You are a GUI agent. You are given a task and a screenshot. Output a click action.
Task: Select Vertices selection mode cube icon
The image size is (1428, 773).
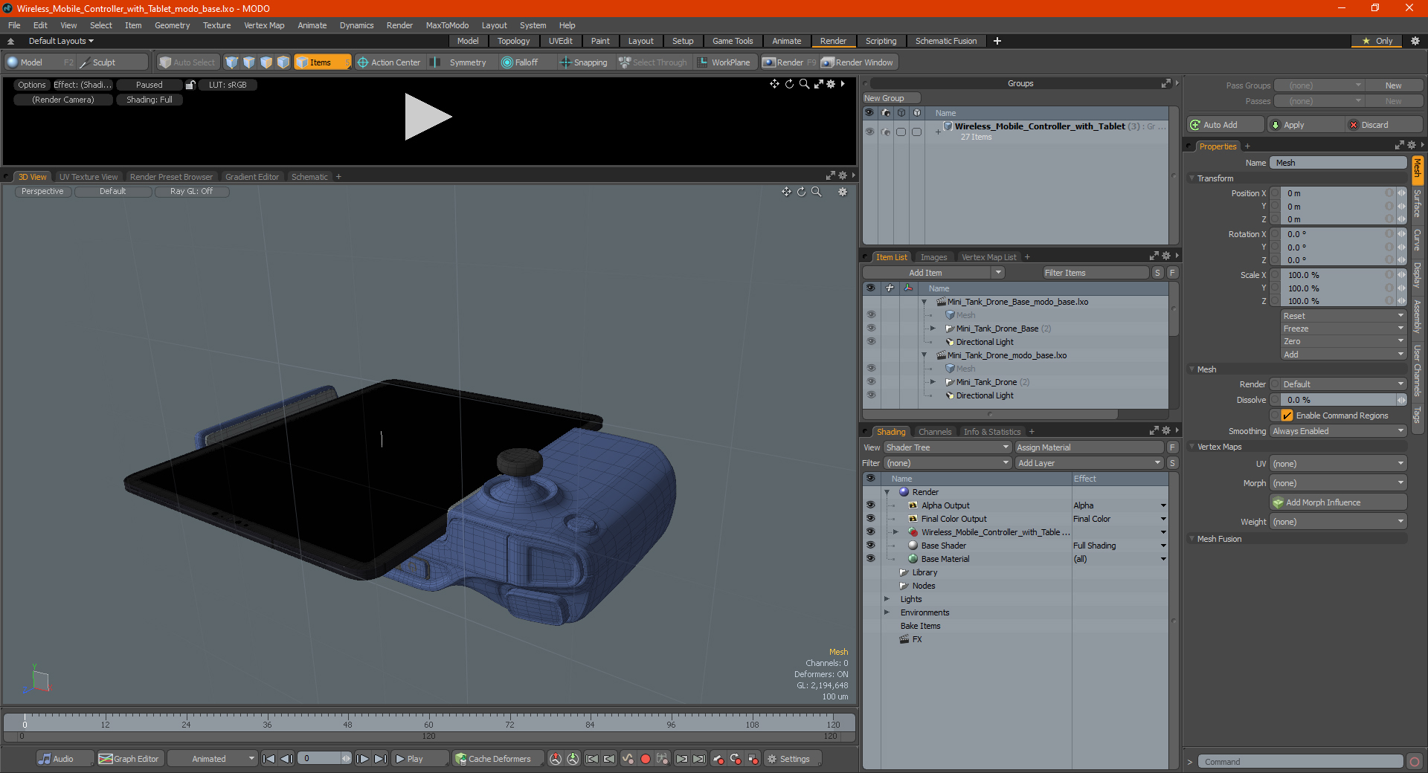coord(232,62)
